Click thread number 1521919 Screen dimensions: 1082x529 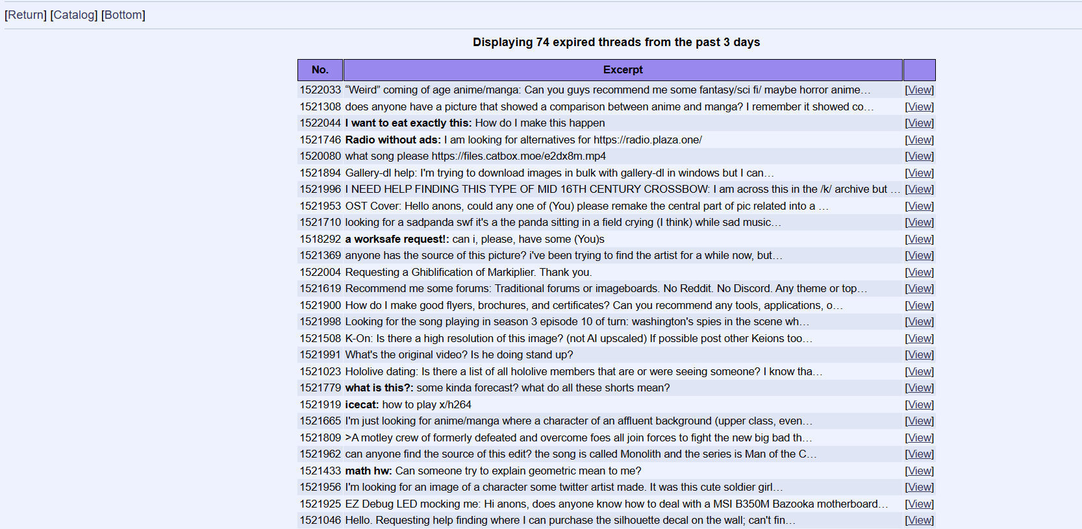[320, 405]
